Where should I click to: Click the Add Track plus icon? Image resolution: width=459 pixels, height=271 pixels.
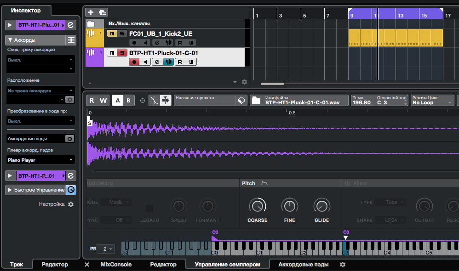pyautogui.click(x=91, y=12)
